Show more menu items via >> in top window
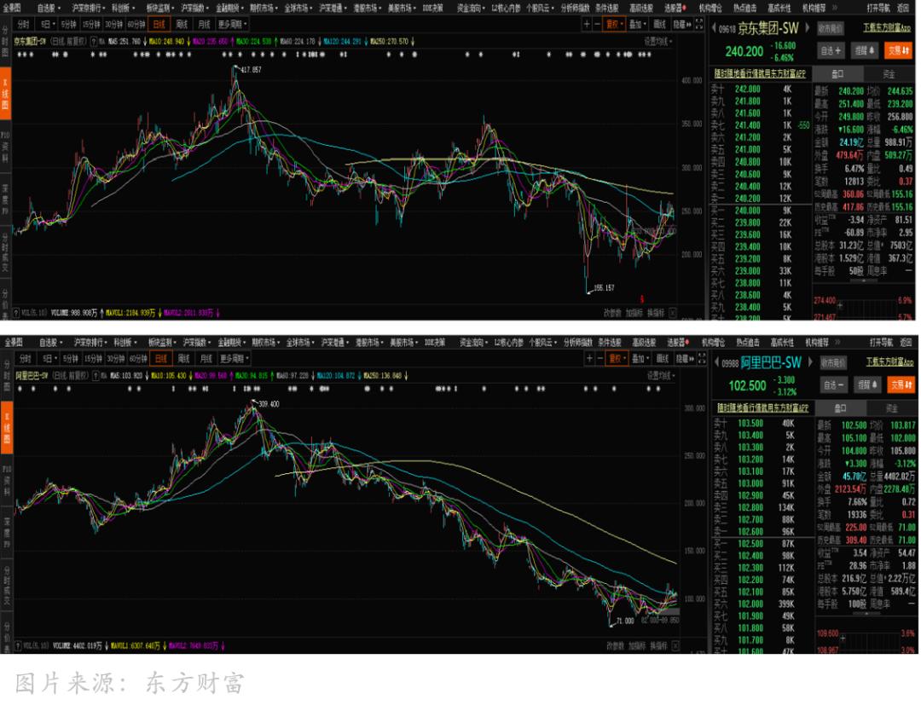The image size is (921, 711). (x=837, y=9)
